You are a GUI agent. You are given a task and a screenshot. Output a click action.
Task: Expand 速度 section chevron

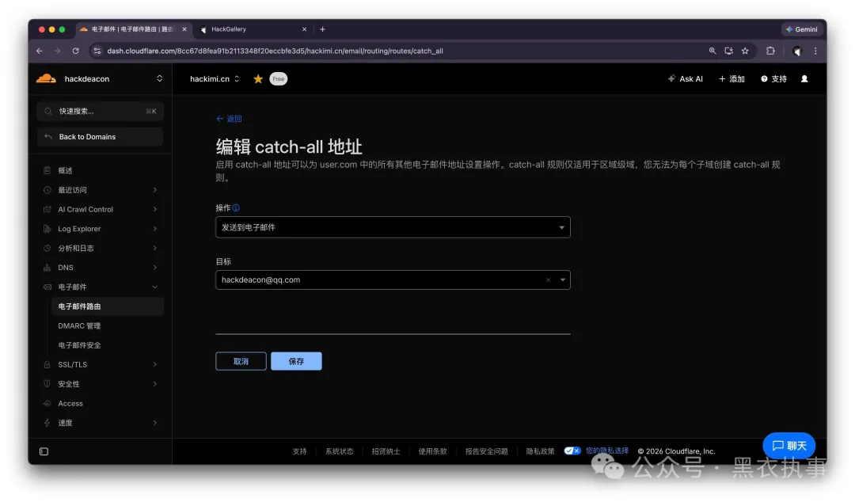(155, 423)
